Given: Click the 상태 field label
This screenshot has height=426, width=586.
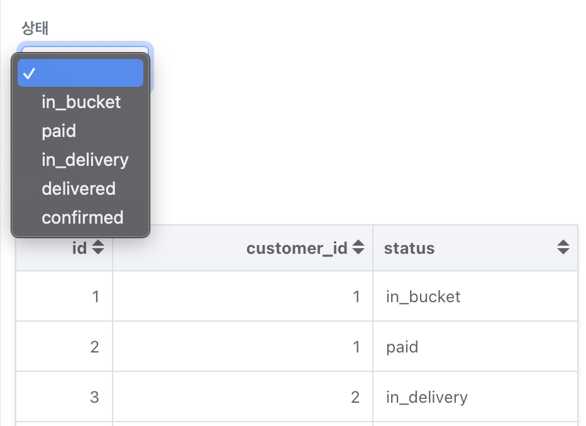Looking at the screenshot, I should coord(35,28).
